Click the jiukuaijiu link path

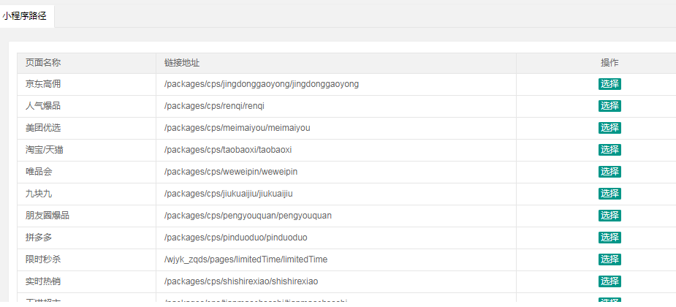pos(229,194)
